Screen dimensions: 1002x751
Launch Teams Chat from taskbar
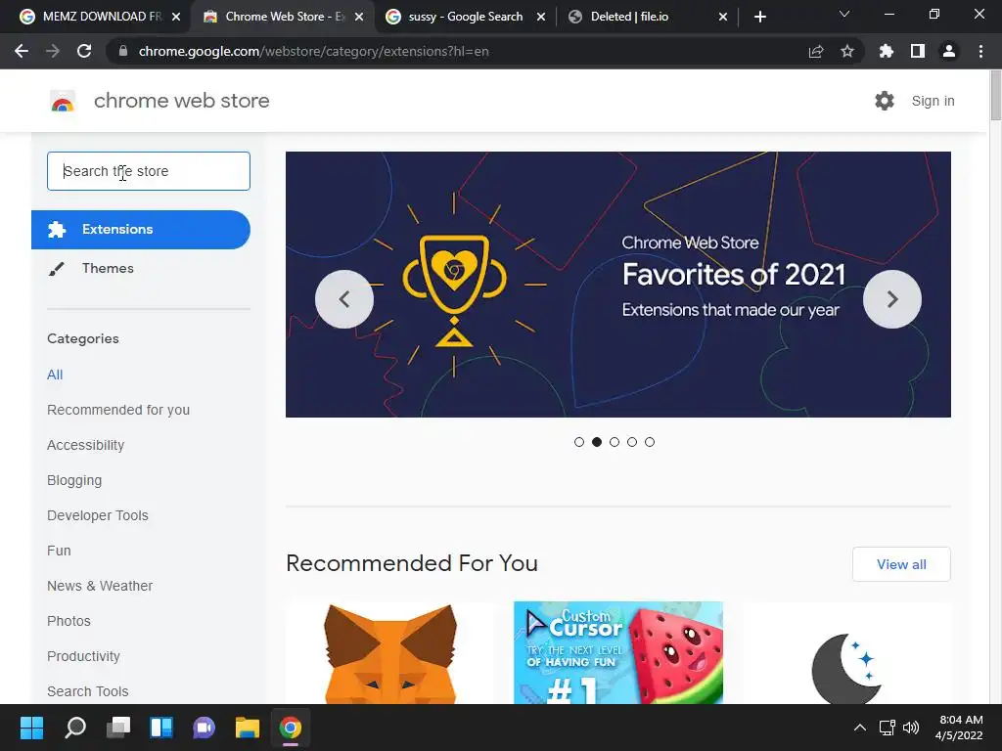tap(205, 728)
